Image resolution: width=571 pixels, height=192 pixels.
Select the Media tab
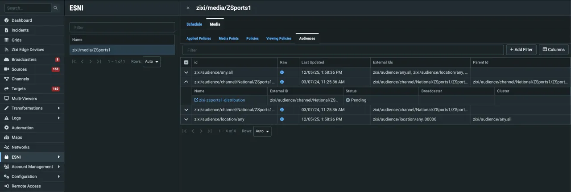pyautogui.click(x=215, y=24)
